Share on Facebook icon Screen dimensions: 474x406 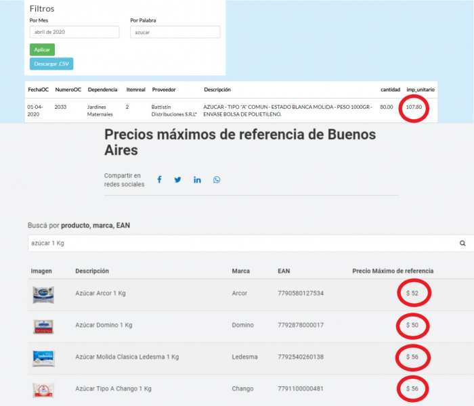[x=159, y=180]
